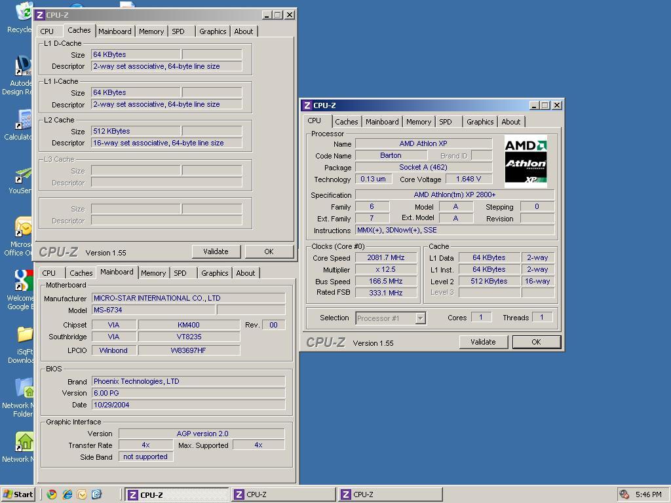Switch to Caches tab in CPU window
This screenshot has width=671, height=503.
(x=346, y=121)
